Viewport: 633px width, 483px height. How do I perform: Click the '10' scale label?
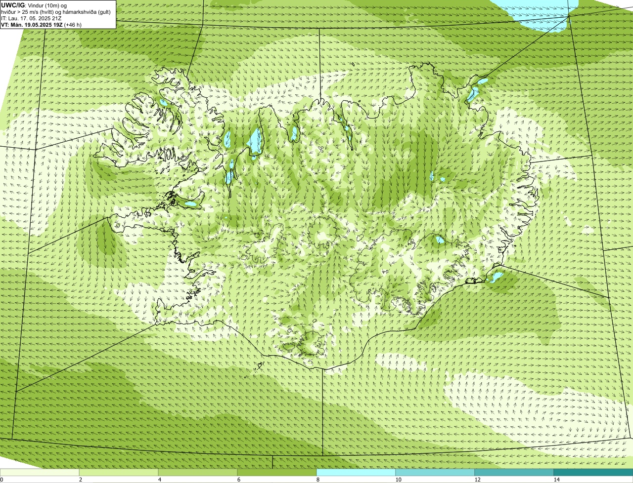(398, 480)
